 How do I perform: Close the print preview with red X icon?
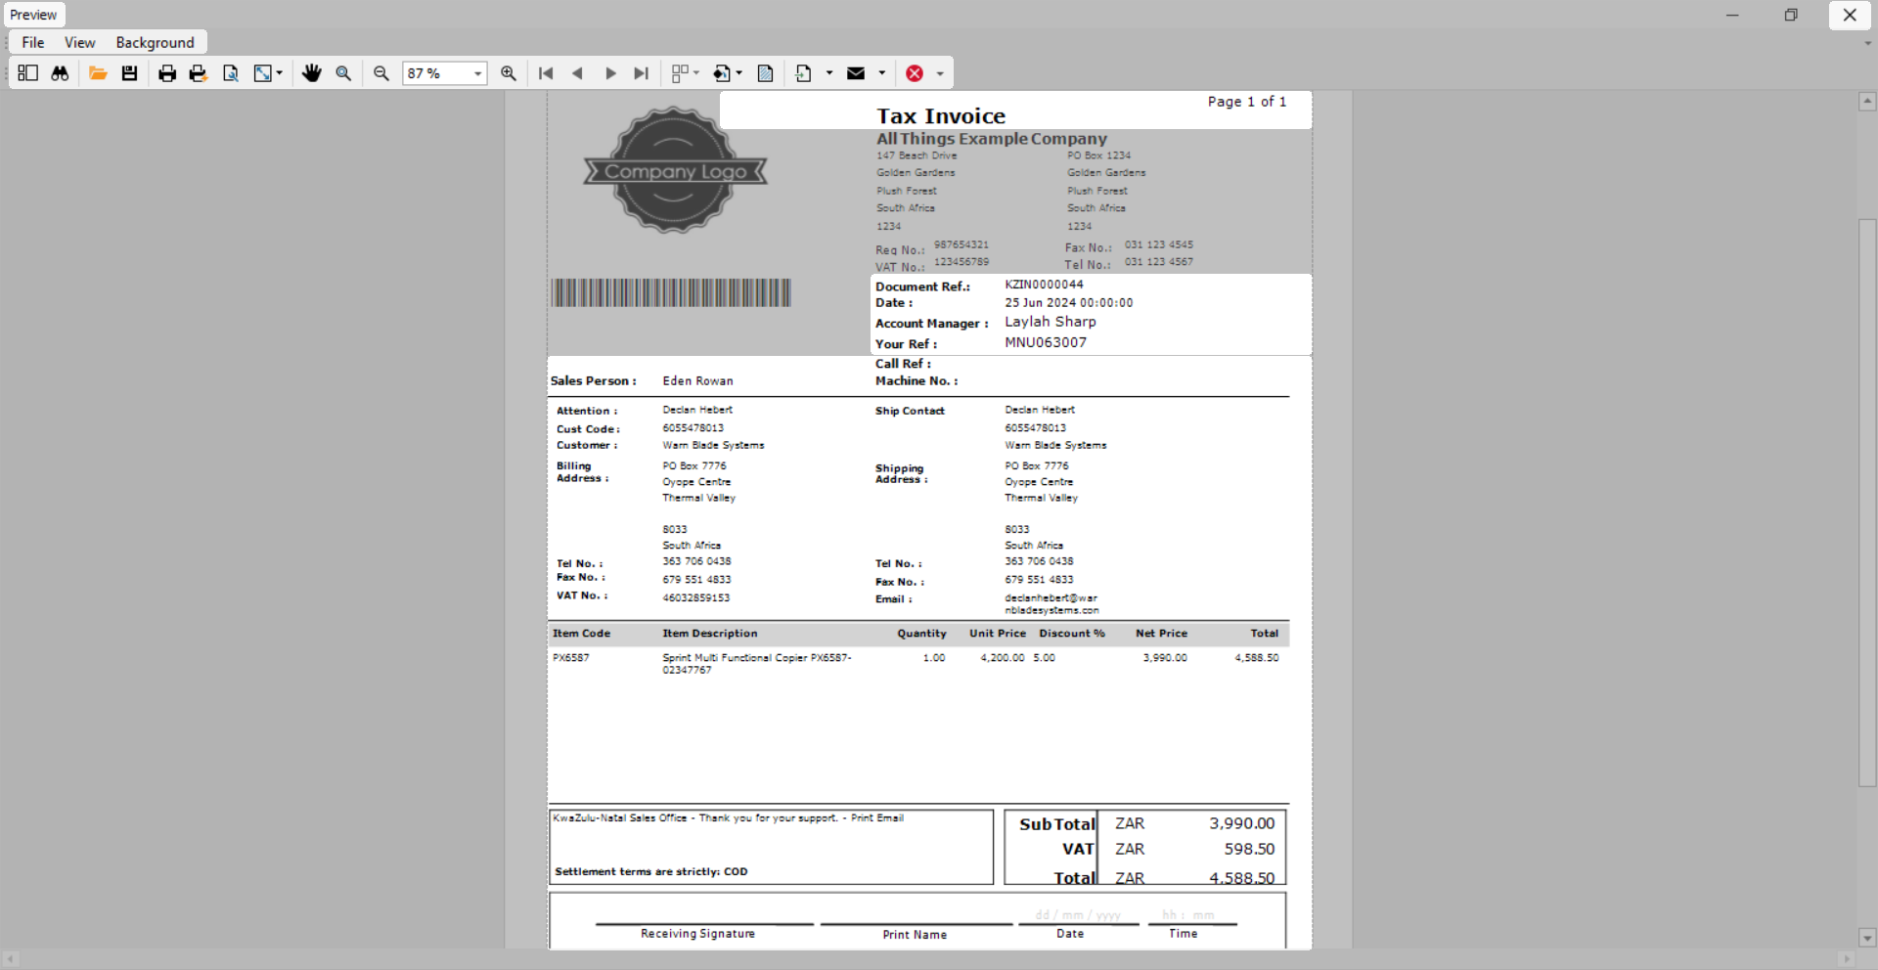pyautogui.click(x=915, y=73)
